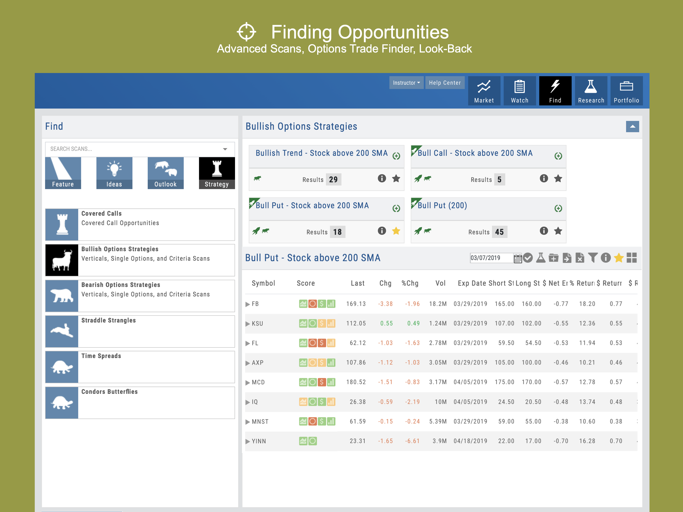Open the calendar date picker icon
This screenshot has height=512, width=683.
tap(517, 258)
